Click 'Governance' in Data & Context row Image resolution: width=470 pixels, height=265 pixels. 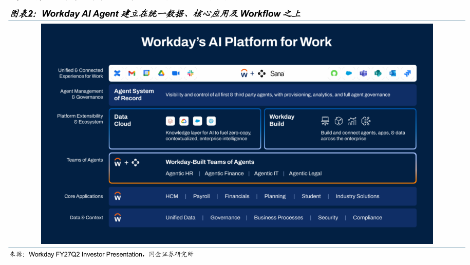(225, 218)
